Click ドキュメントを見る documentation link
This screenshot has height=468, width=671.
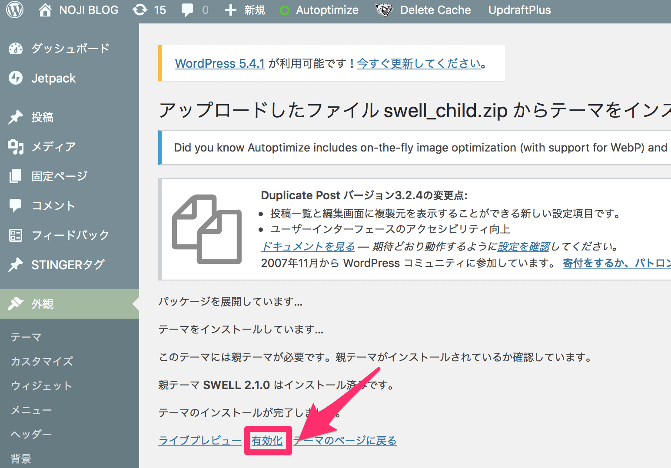308,247
